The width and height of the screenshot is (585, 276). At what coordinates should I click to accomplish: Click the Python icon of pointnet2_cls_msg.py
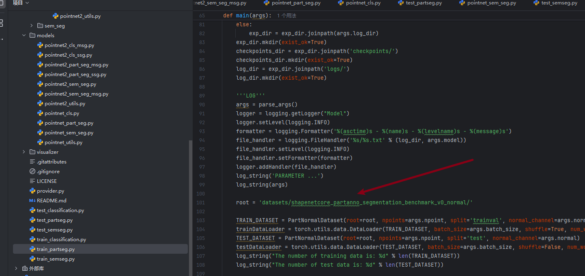point(40,45)
